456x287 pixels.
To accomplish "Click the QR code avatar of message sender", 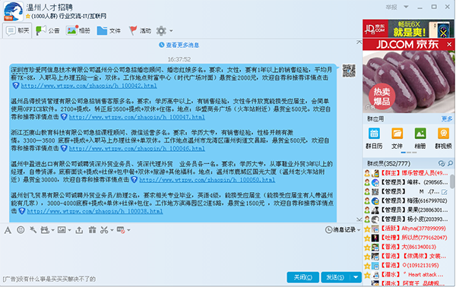I will click(349, 71).
